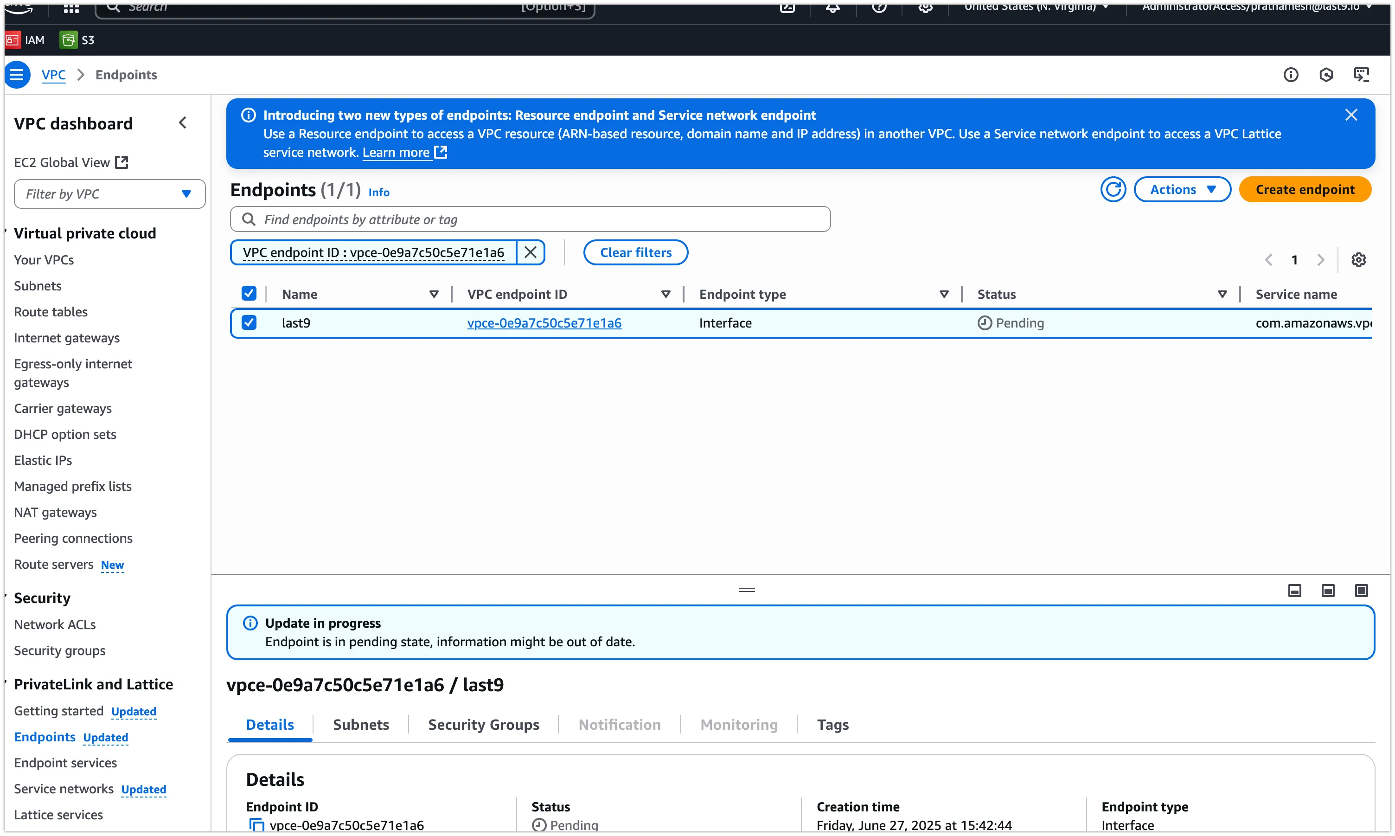Copy the Endpoint ID with copy icon
The height and width of the screenshot is (836, 1395).
tap(257, 825)
